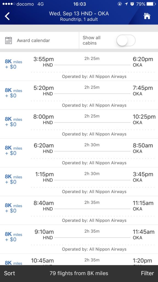
Task: Pick the 6:20am flight to OKA
Action: pos(79,153)
